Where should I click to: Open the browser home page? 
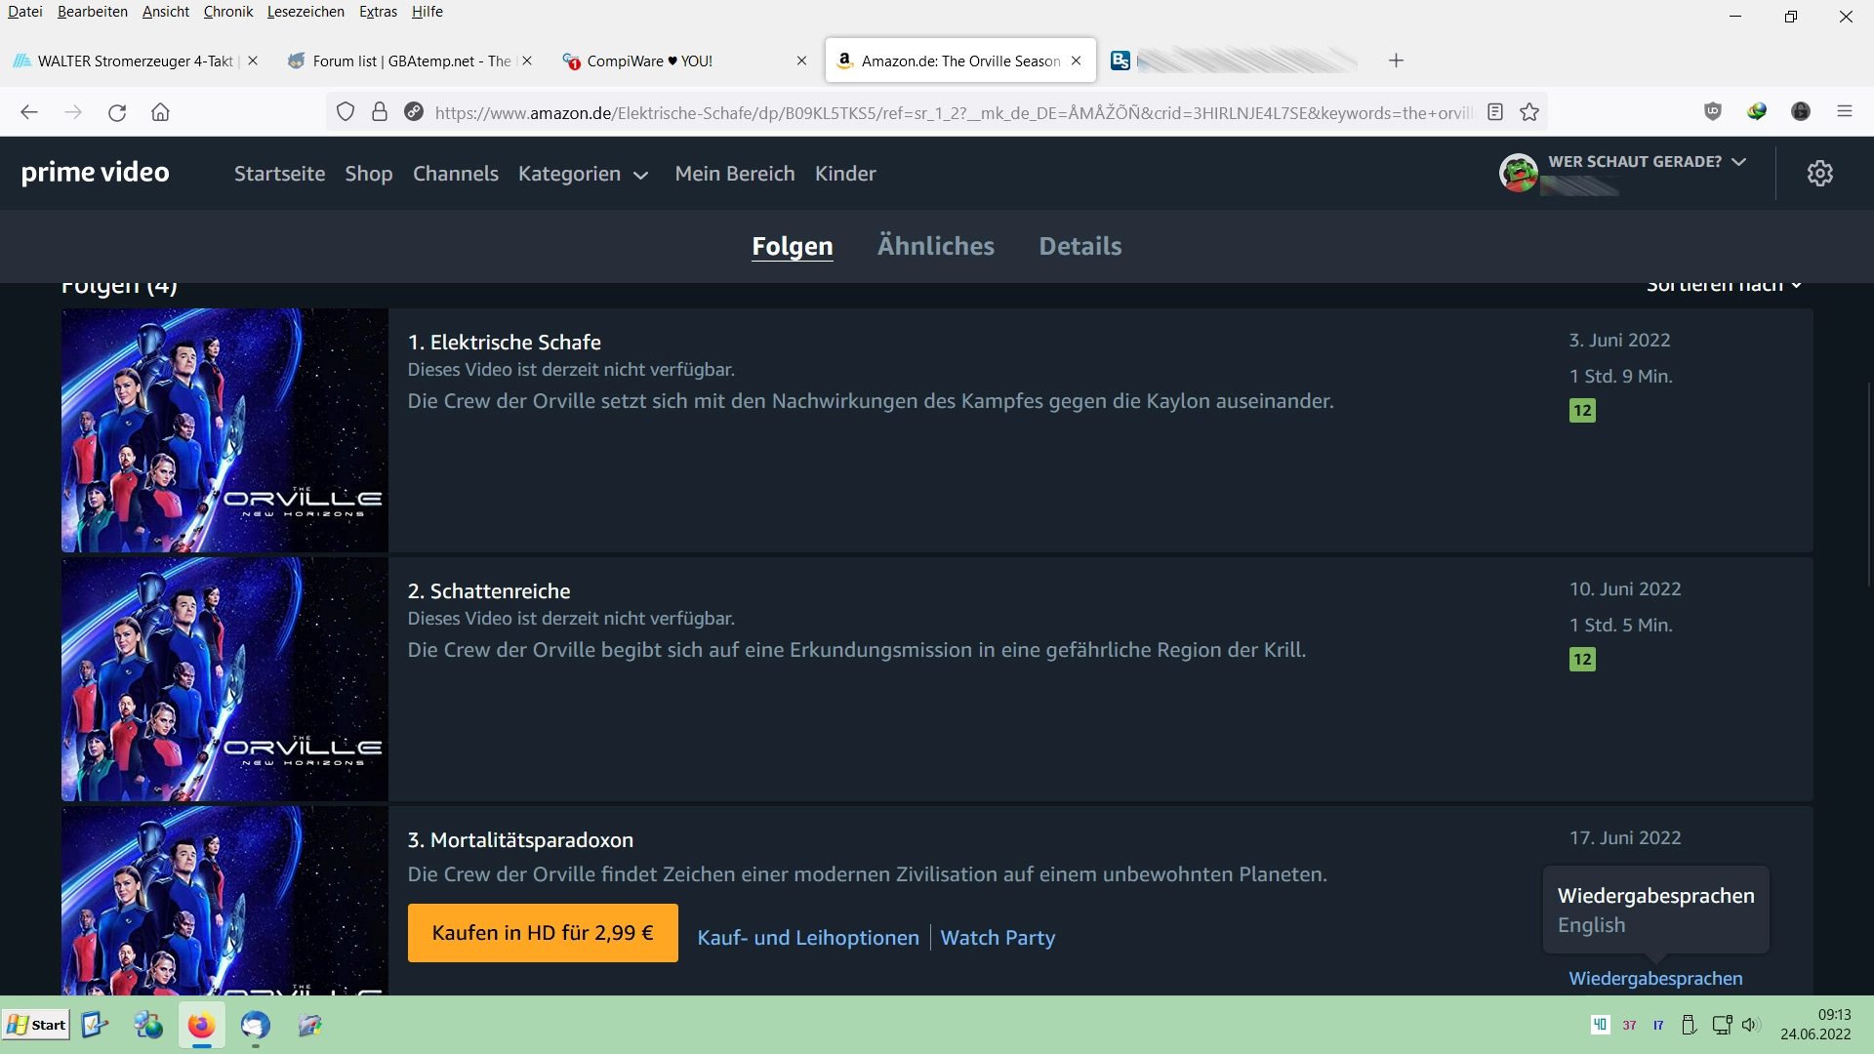point(160,112)
